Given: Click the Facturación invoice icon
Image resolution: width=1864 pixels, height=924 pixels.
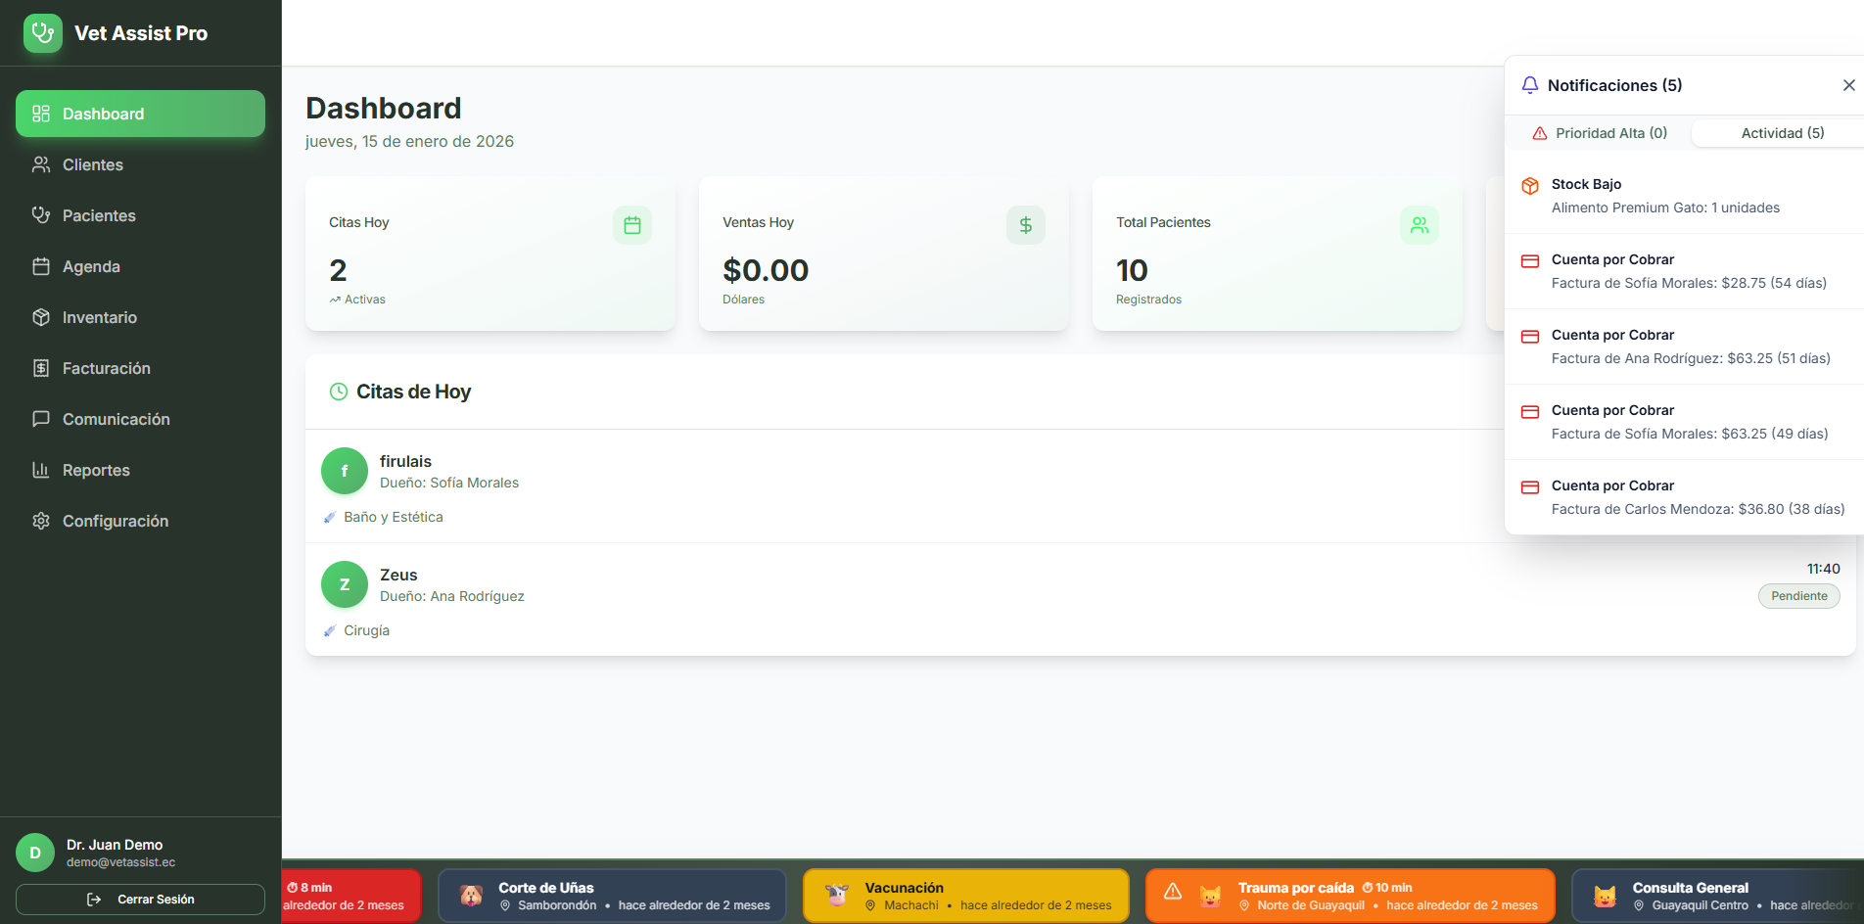Looking at the screenshot, I should pyautogui.click(x=41, y=368).
